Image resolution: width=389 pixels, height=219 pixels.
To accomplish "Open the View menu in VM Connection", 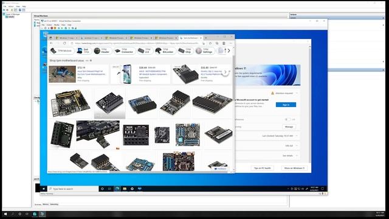I will 63,25.
